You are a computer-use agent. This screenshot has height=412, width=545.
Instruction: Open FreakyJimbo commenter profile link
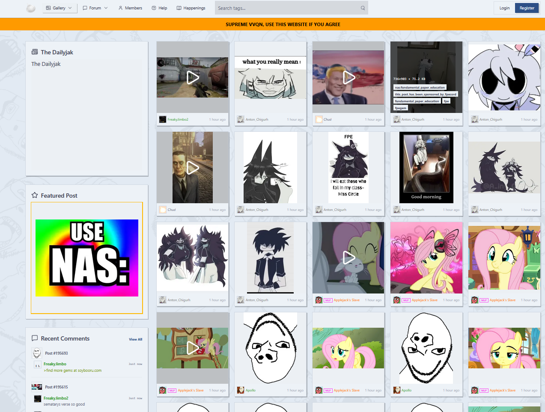click(55, 364)
